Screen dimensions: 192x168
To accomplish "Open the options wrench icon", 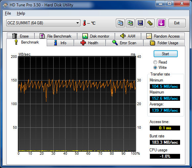I will click(x=150, y=23).
